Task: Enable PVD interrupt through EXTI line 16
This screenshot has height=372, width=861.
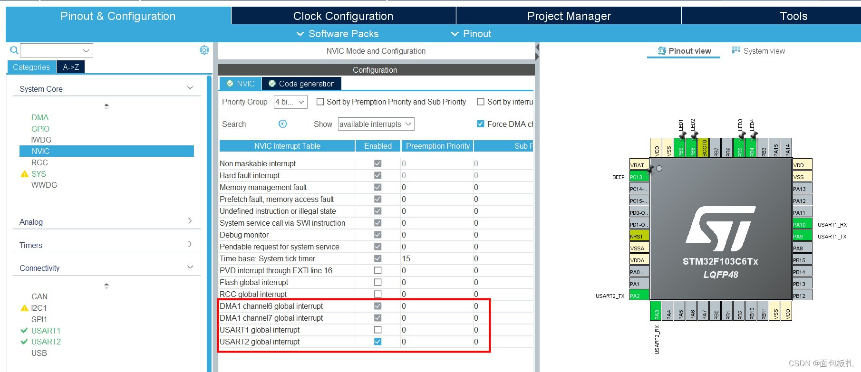Action: pyautogui.click(x=377, y=270)
